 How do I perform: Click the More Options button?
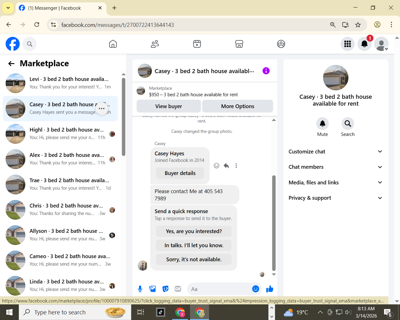(x=238, y=106)
